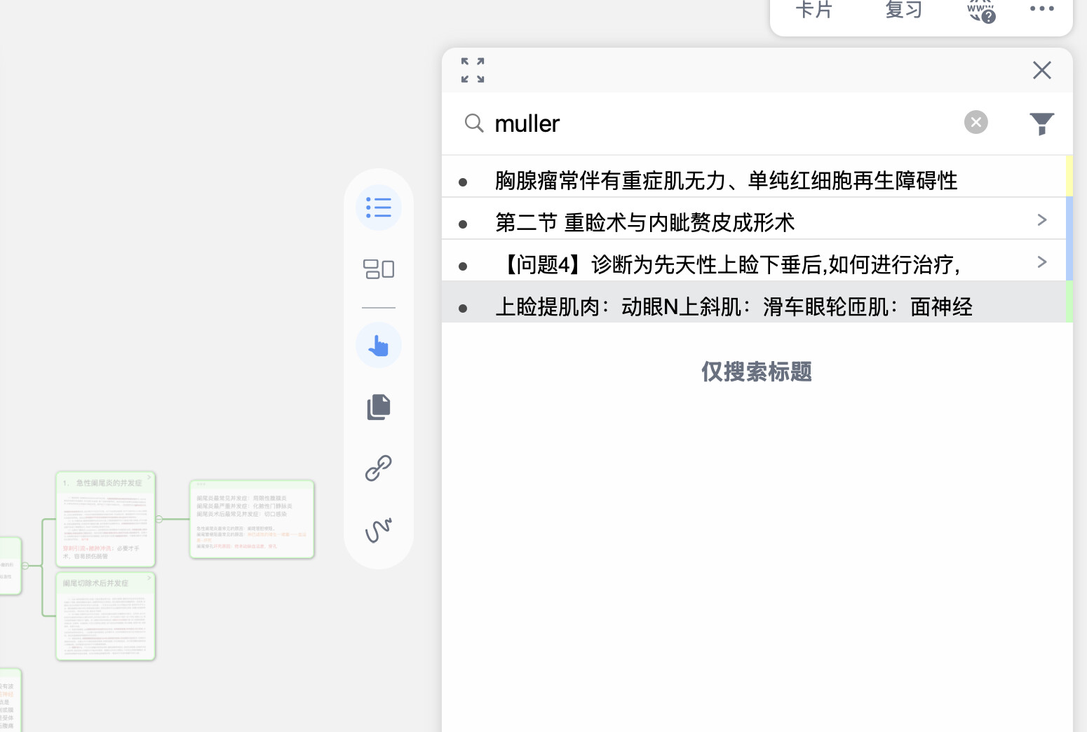Collapse node connector after 急性阑尾炎 card
Screen dimensions: 1087x732
159,519
